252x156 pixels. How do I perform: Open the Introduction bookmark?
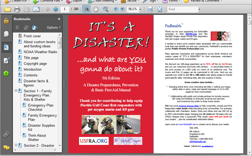click(x=33, y=69)
